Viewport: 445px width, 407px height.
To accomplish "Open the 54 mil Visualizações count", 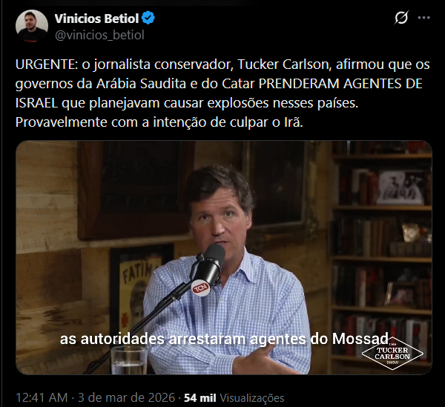I will 234,398.
